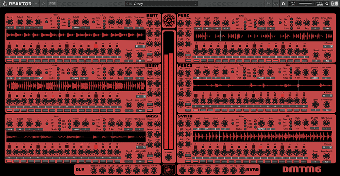Toggle the audio engine power icon

click(x=327, y=4)
